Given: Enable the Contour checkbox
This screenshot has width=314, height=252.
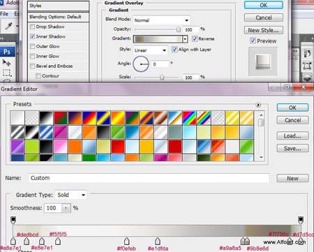Looking at the screenshot, I should (x=38, y=76).
